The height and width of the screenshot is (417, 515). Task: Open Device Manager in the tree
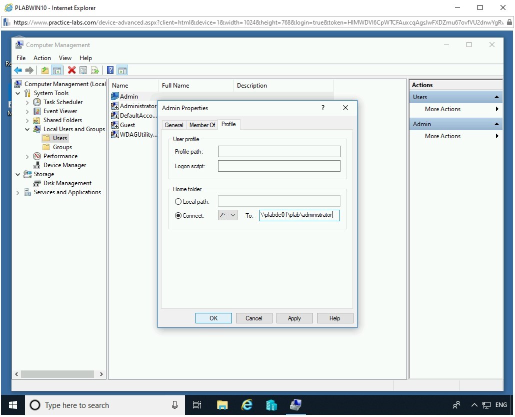pyautogui.click(x=64, y=165)
